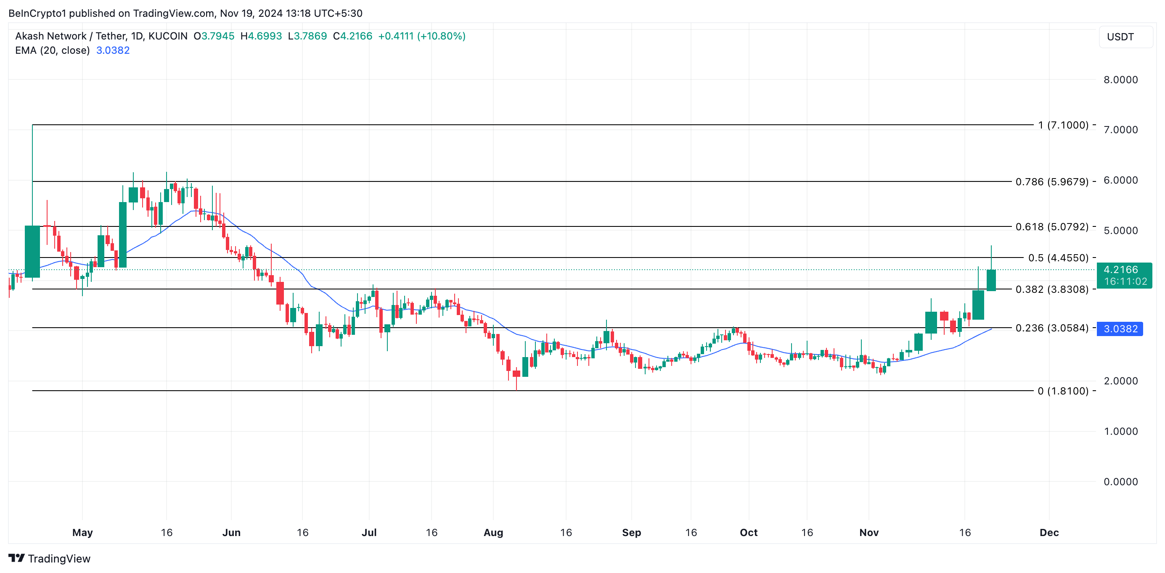The height and width of the screenshot is (573, 1165).
Task: Click the TradingView logo icon
Action: (16, 558)
